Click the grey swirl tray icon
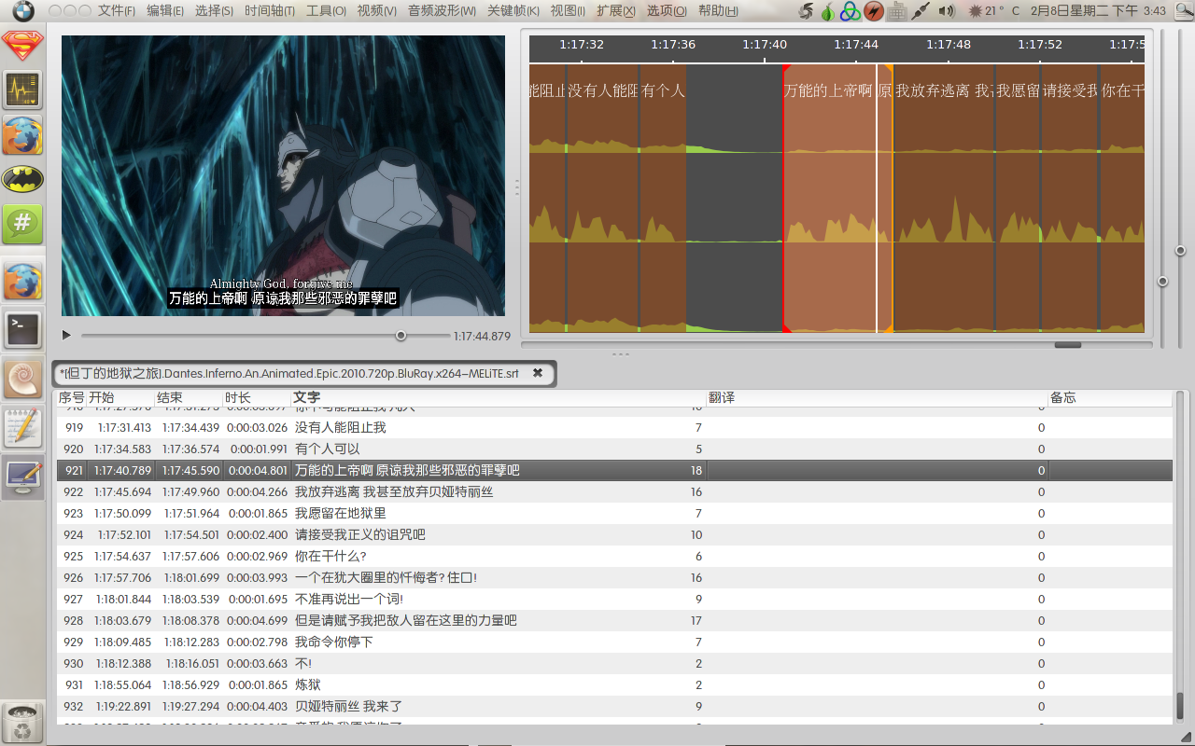 pos(807,11)
